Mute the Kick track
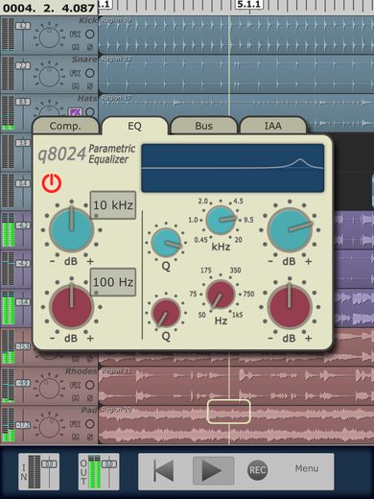 (x=75, y=47)
